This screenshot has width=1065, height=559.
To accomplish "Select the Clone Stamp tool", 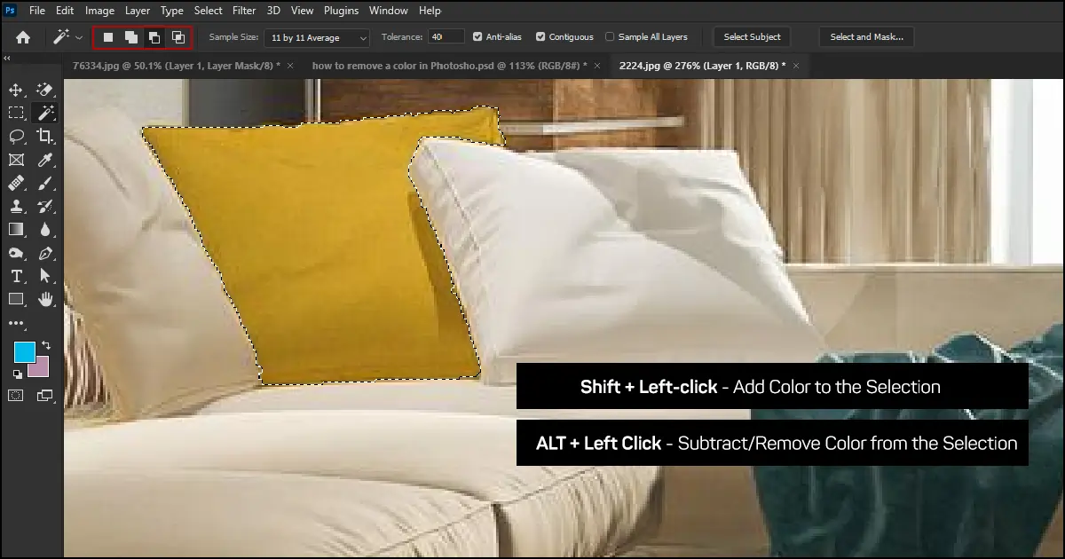I will pos(16,206).
